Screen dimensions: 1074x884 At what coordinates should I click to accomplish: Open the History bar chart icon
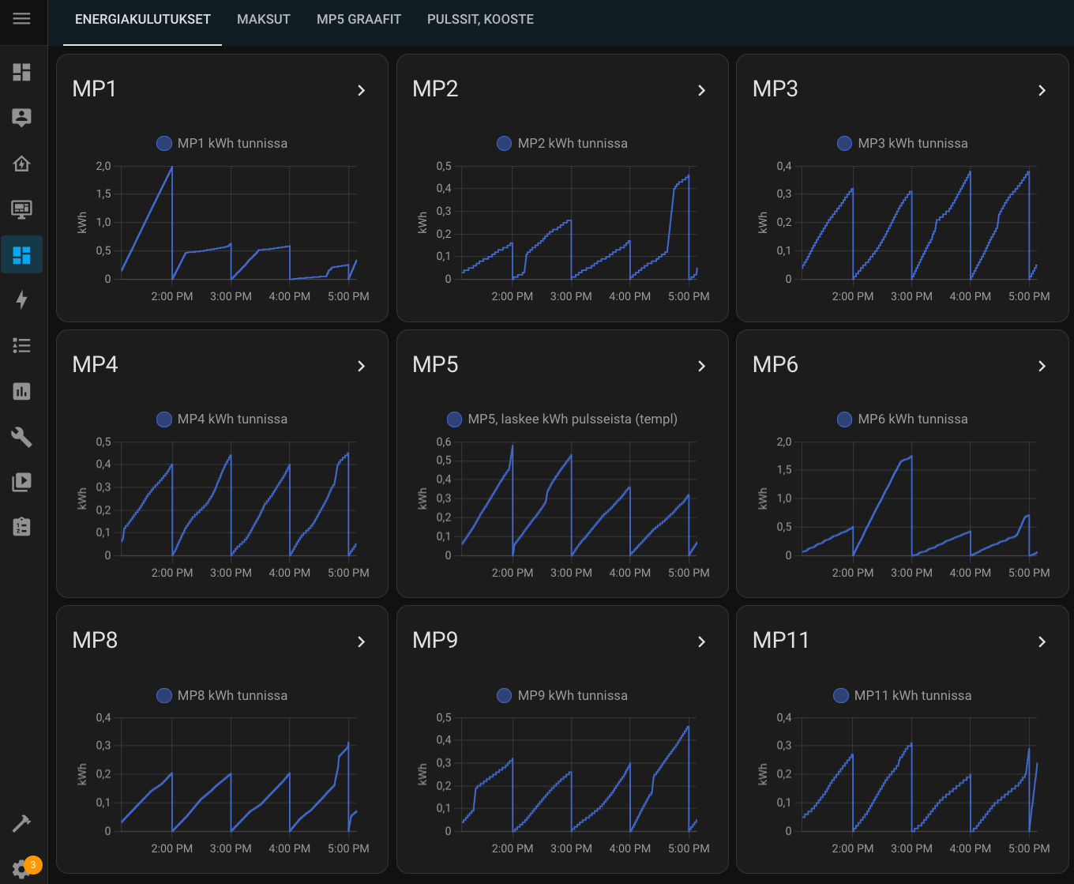pos(22,391)
